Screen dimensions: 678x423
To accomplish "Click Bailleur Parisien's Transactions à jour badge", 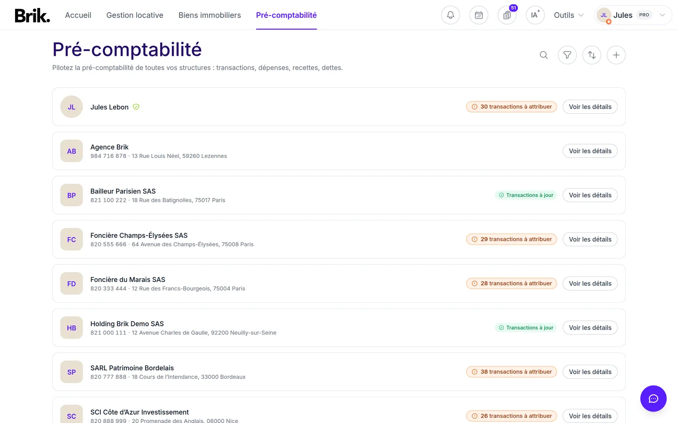I will tap(526, 195).
